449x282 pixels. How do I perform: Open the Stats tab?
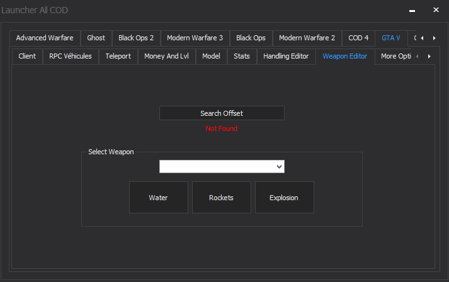(242, 57)
